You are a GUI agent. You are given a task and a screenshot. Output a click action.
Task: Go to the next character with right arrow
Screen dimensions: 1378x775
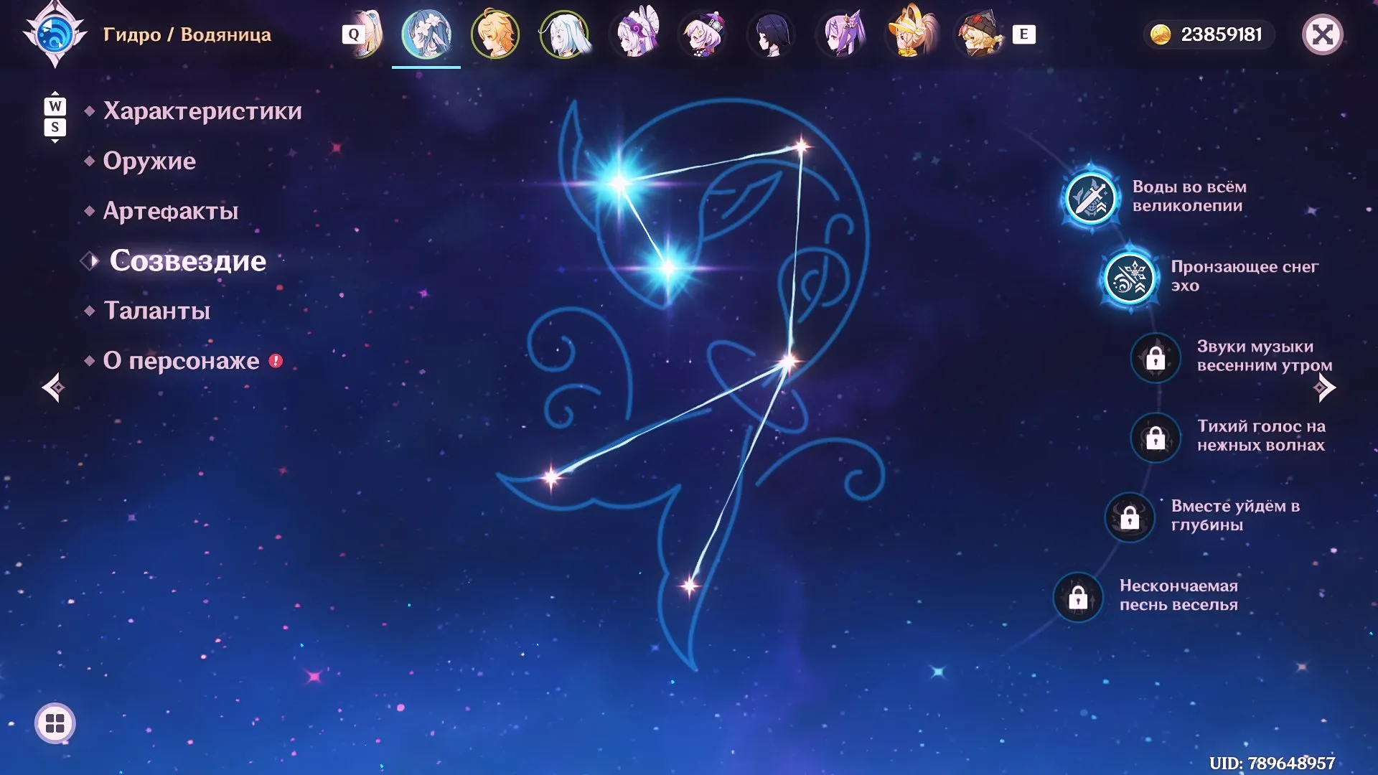coord(1325,387)
